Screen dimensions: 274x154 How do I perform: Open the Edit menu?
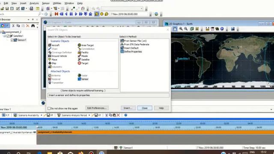[6, 3]
